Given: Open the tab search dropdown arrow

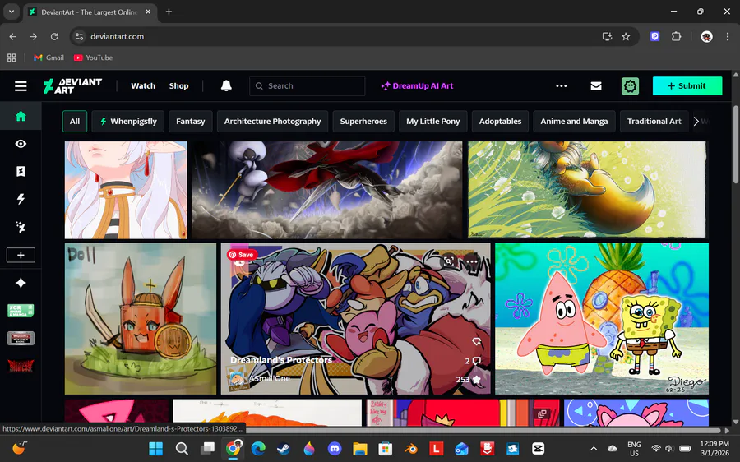Looking at the screenshot, I should [12, 12].
